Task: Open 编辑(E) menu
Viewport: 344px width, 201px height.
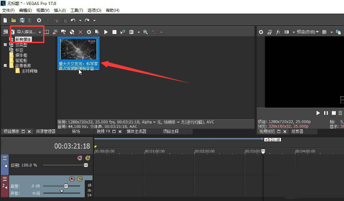Action: pyautogui.click(x=25, y=10)
